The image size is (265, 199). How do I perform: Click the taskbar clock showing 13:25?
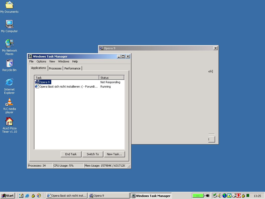[x=257, y=196]
